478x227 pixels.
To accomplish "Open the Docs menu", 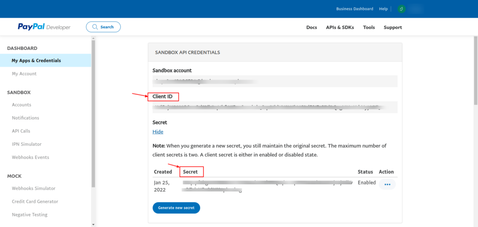I will click(x=311, y=27).
